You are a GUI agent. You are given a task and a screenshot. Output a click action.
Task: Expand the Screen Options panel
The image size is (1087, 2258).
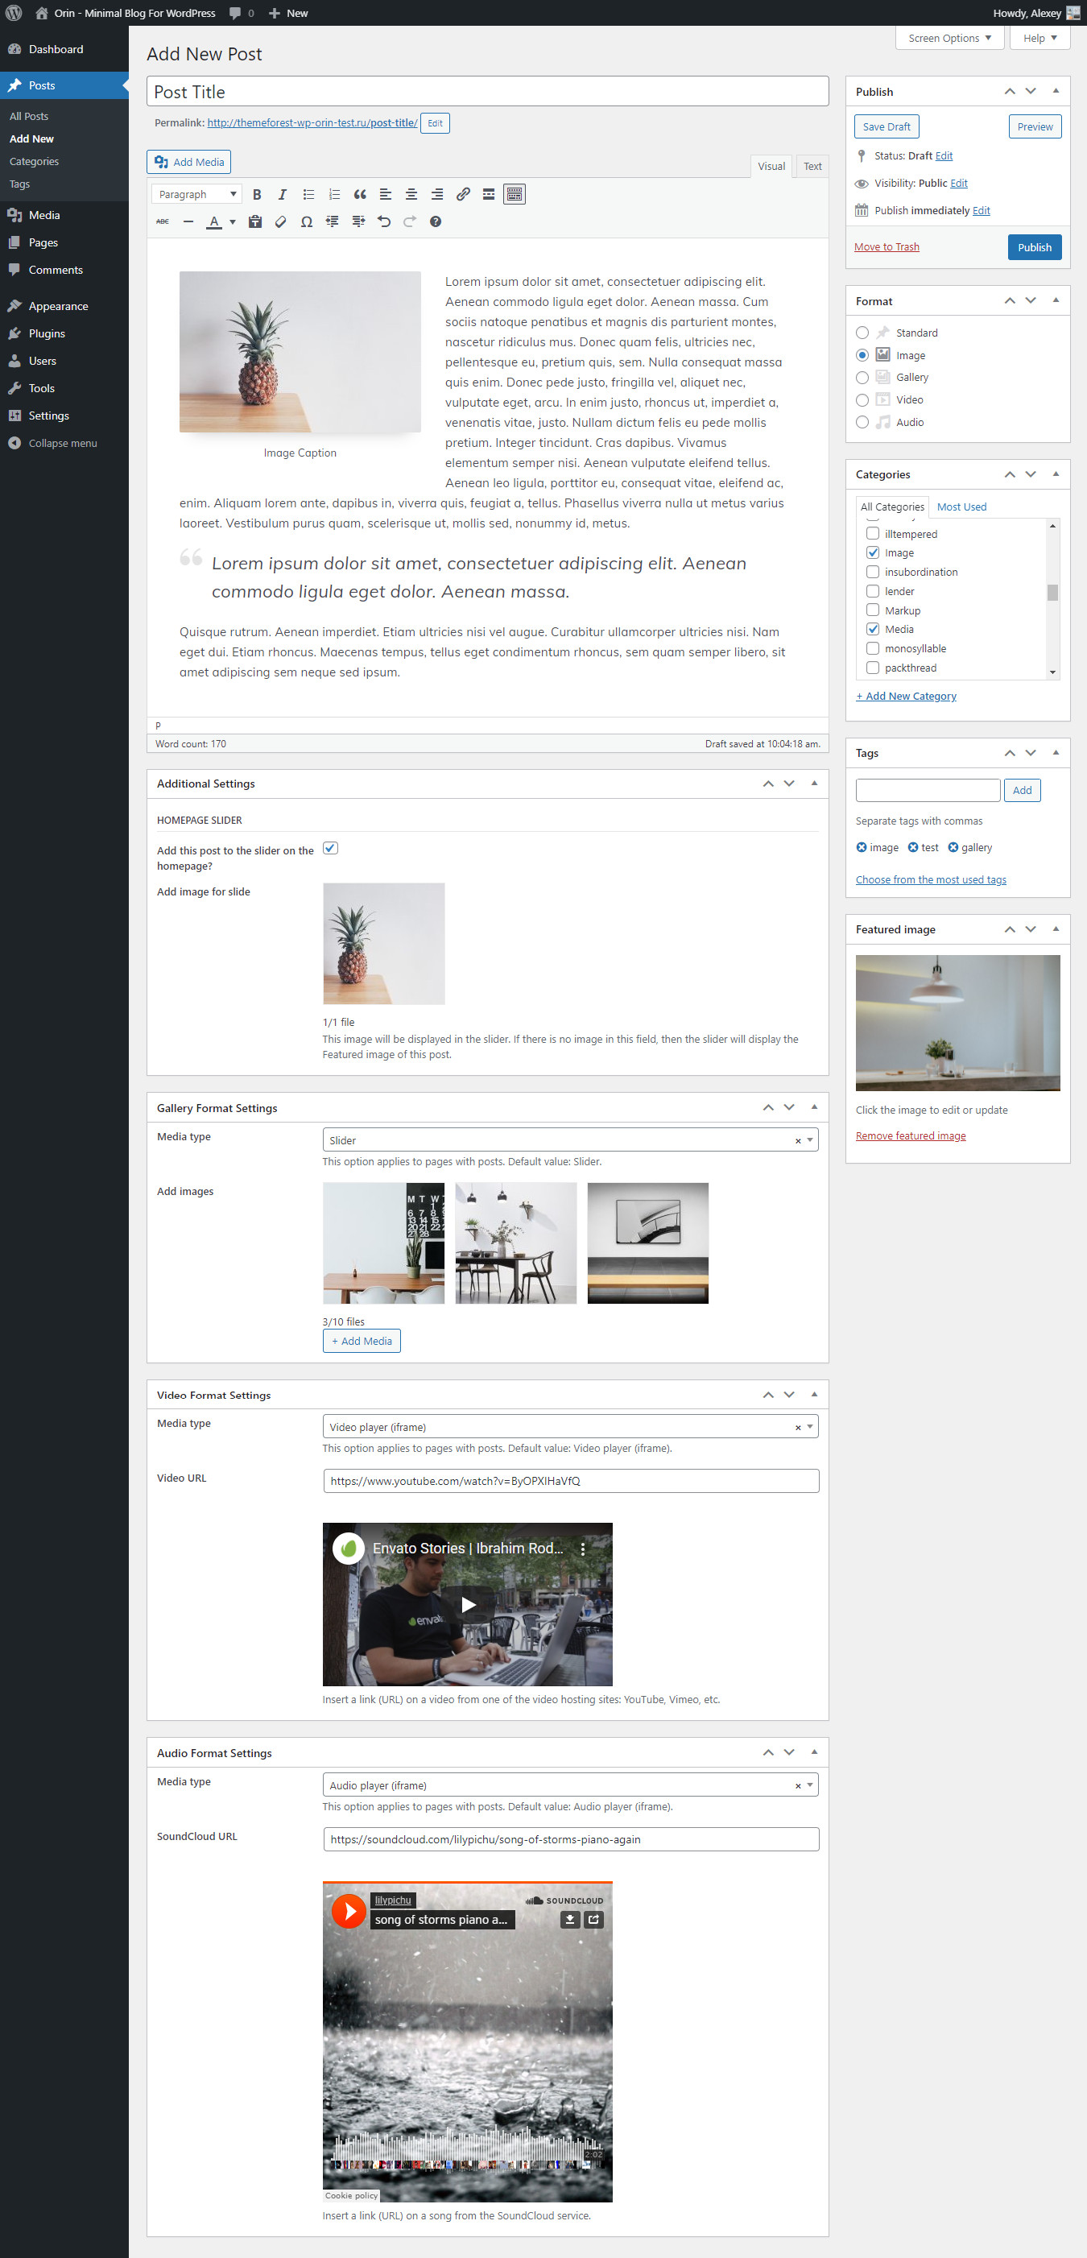[949, 39]
